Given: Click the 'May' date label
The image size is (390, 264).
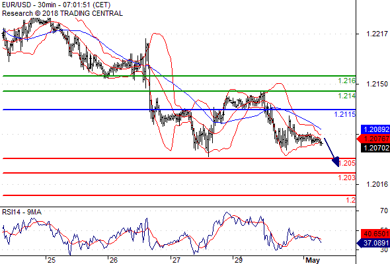Looking at the screenshot, I should coord(313,260).
